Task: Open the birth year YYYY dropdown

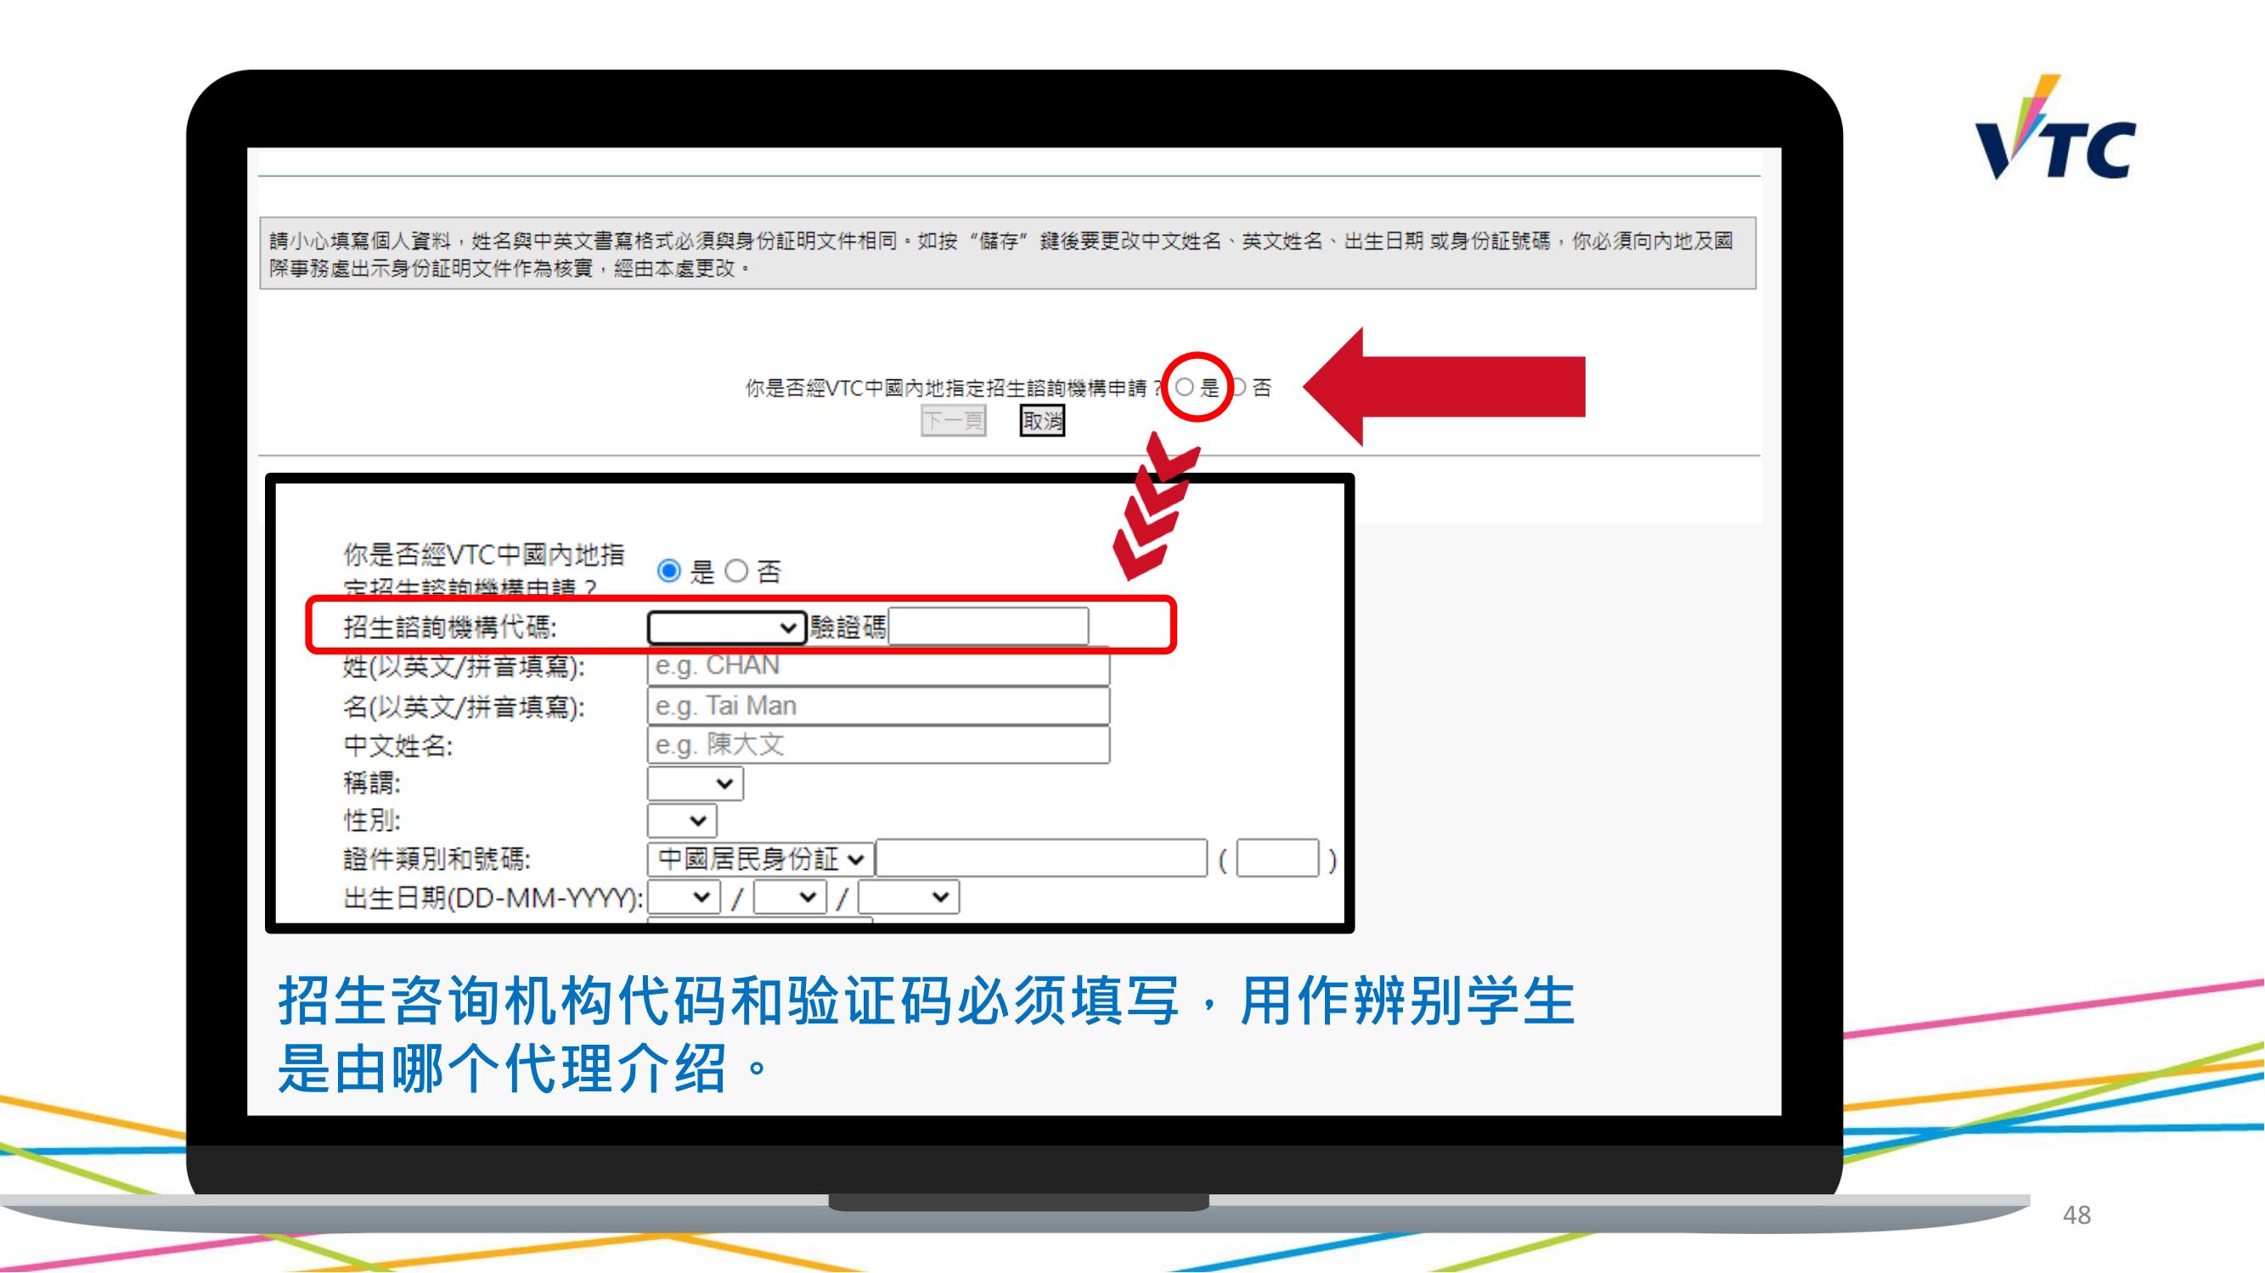Action: (x=908, y=898)
